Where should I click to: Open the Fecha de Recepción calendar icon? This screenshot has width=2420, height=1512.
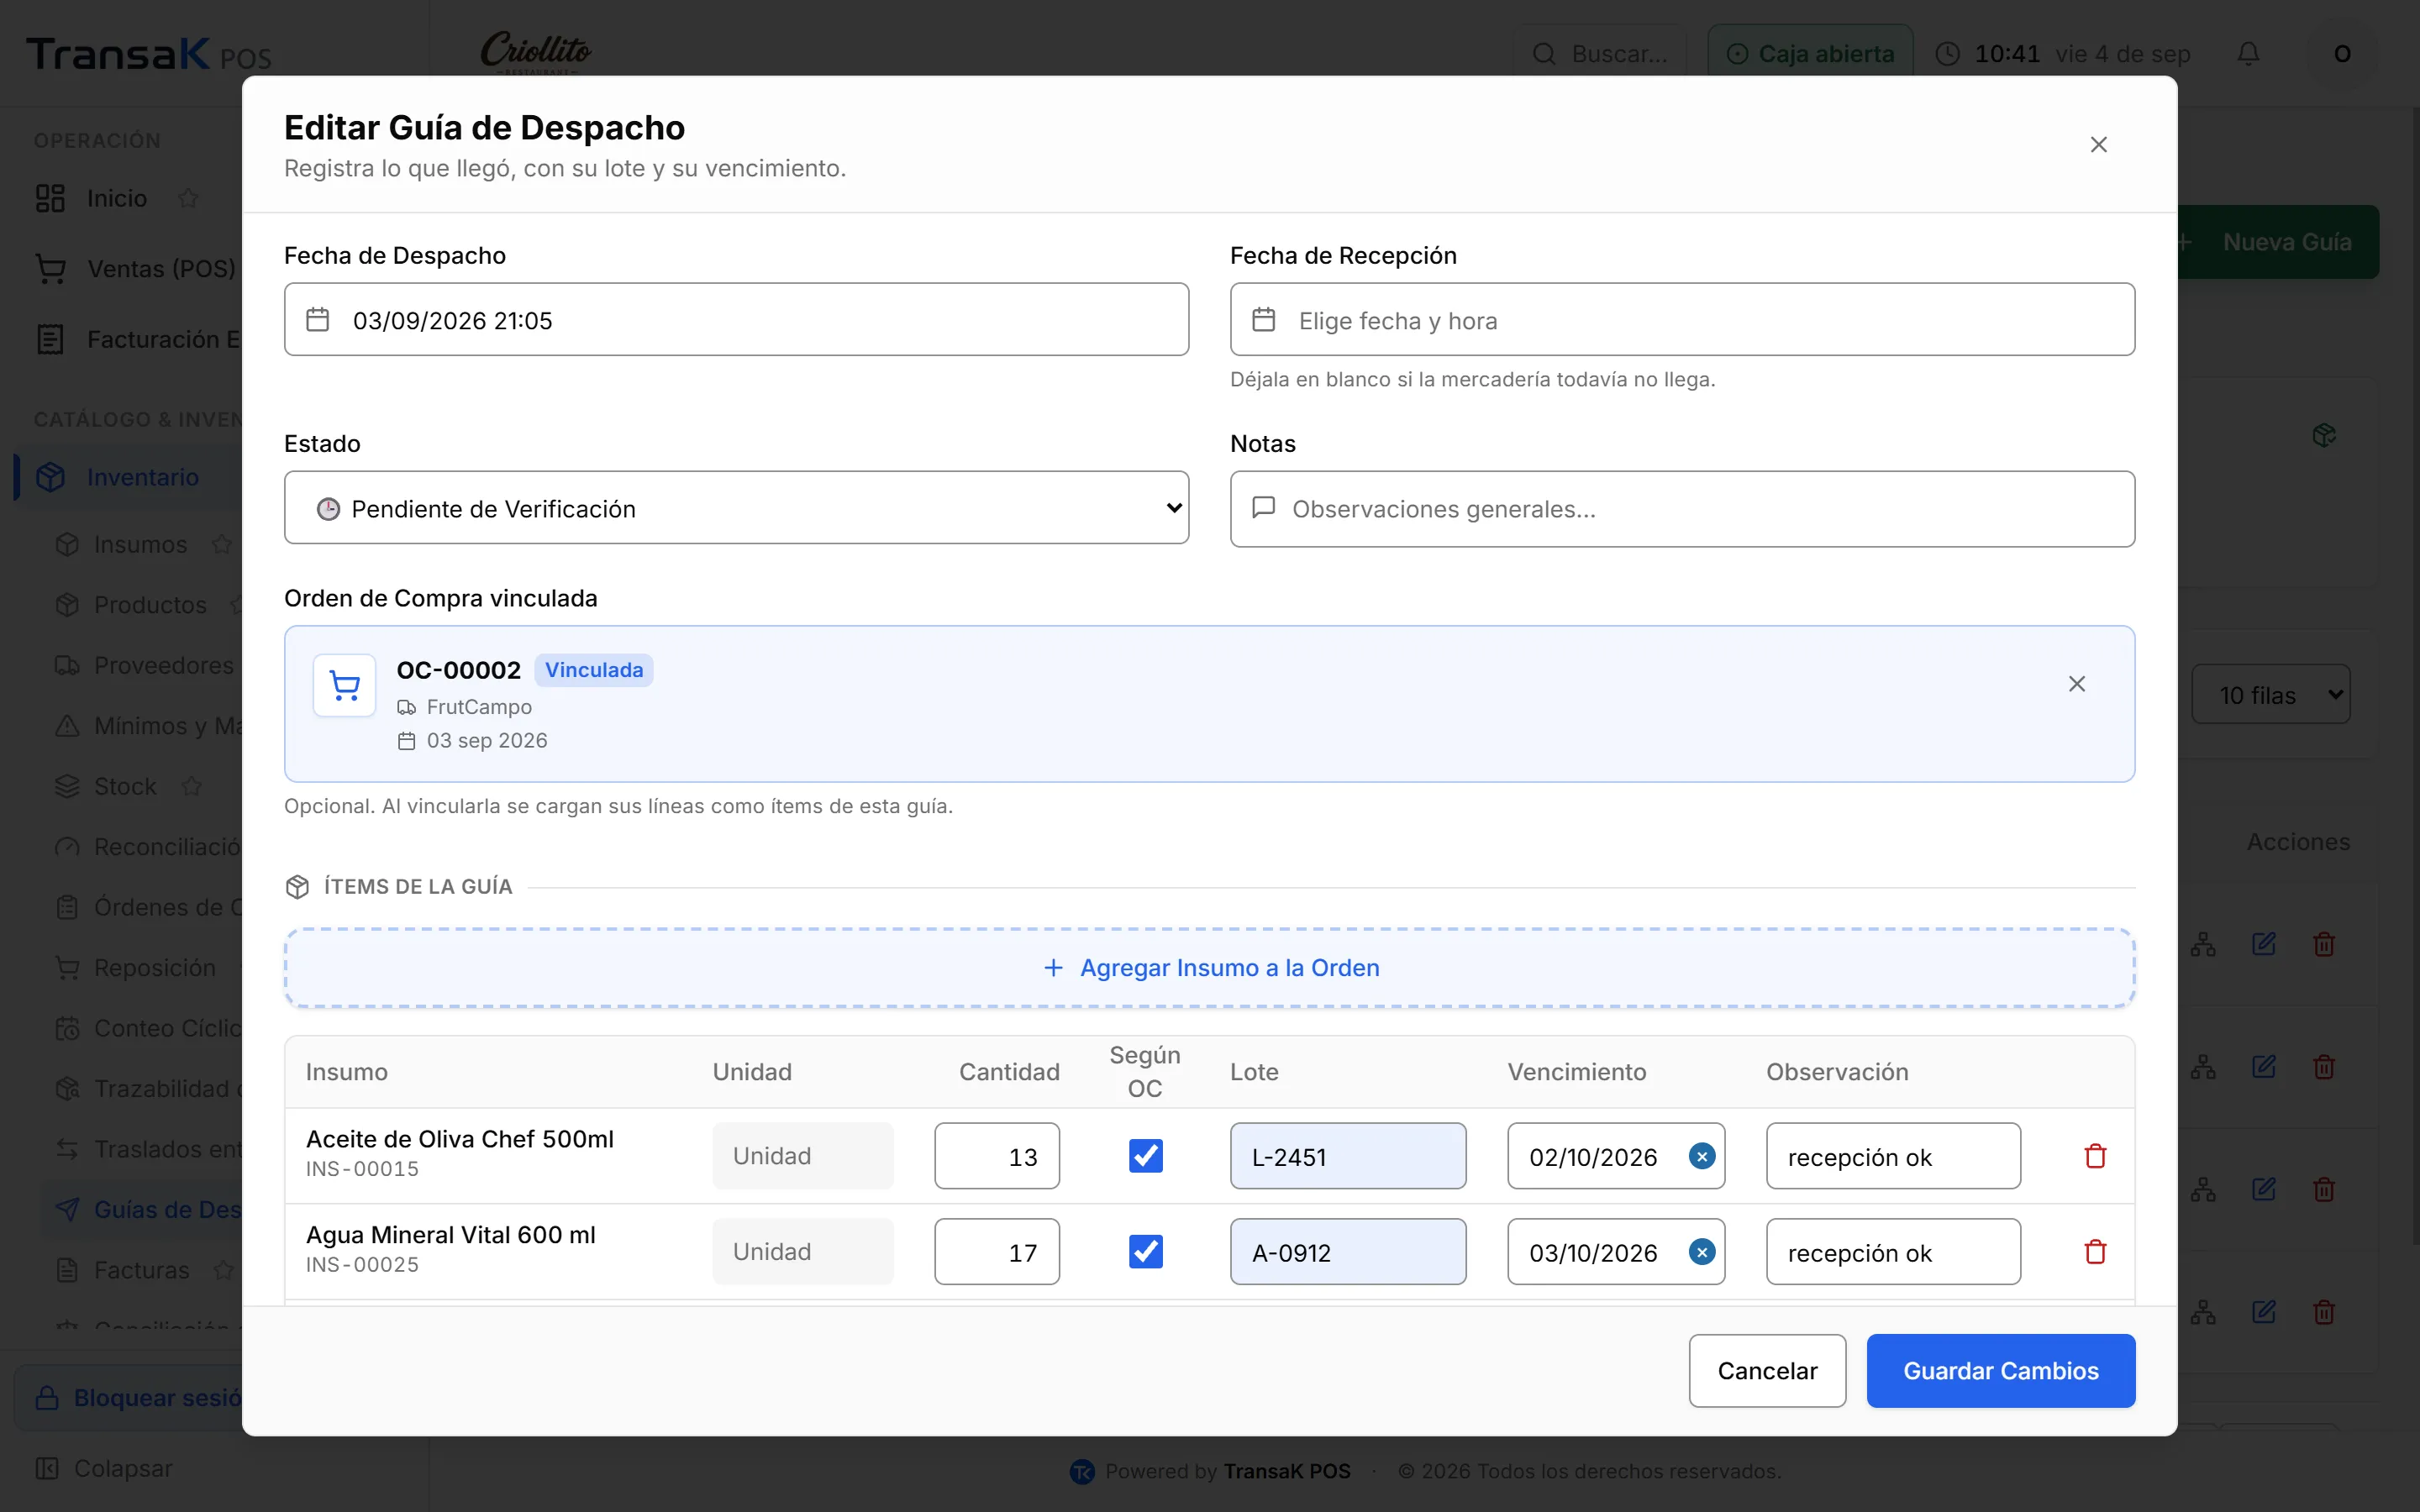tap(1264, 320)
